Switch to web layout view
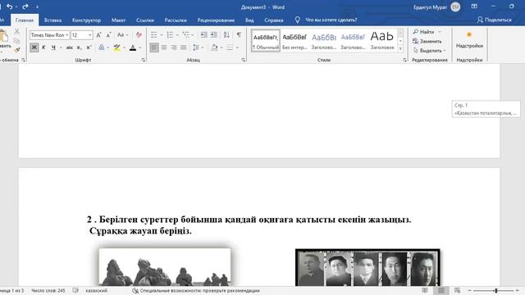Image resolution: width=525 pixels, height=295 pixels. click(x=457, y=291)
